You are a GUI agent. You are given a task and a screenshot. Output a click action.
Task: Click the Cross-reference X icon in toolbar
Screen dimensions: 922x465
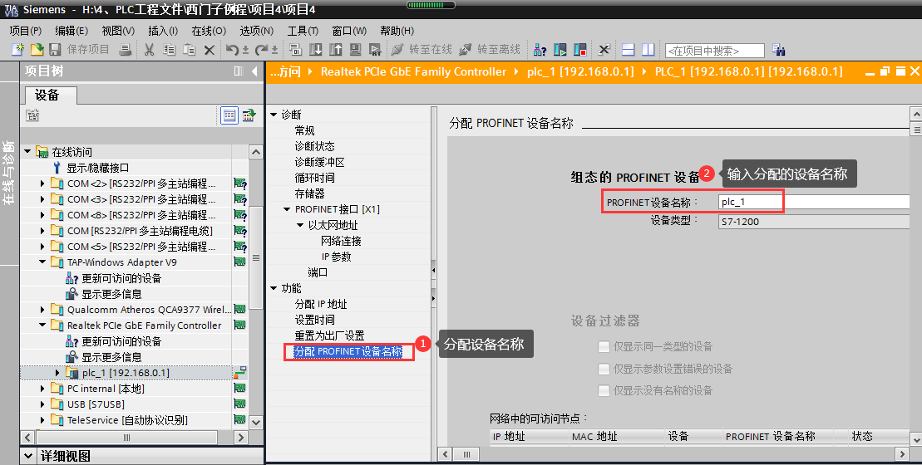pyautogui.click(x=604, y=50)
